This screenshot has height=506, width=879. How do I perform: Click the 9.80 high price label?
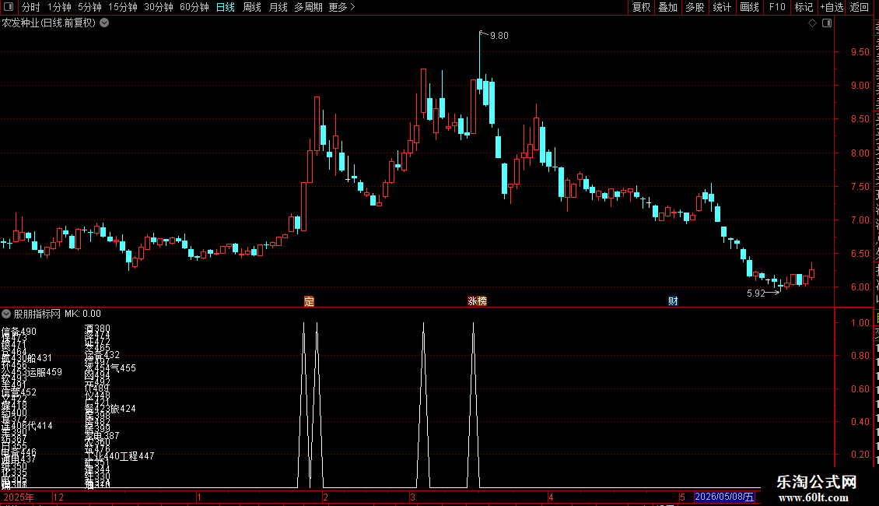499,36
